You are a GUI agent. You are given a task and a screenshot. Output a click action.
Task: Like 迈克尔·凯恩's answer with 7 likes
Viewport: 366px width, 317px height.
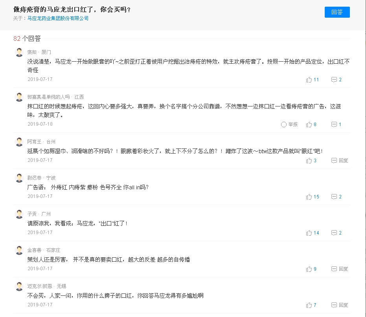[311, 305]
